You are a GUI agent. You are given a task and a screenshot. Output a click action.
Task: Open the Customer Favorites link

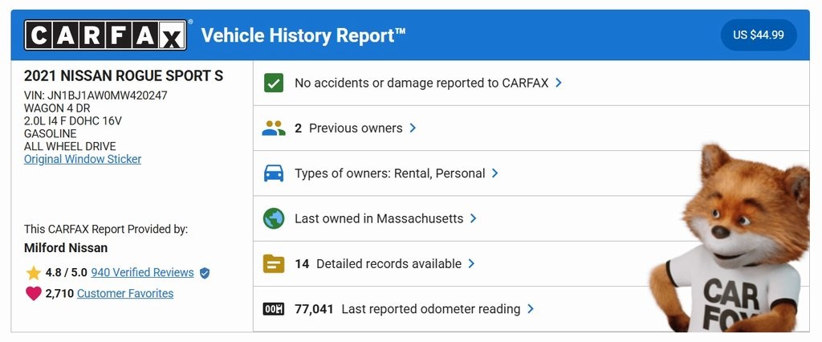pyautogui.click(x=125, y=293)
